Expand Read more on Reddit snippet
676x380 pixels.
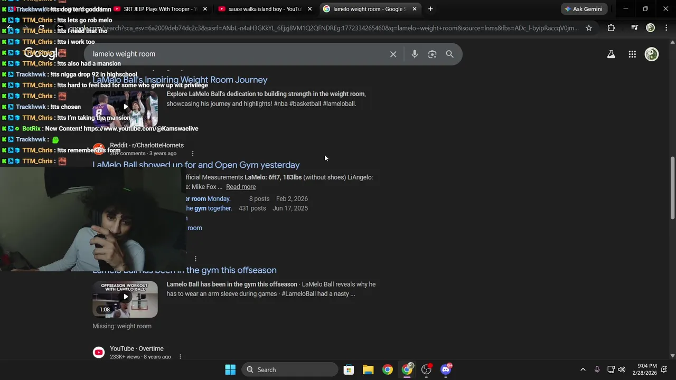[241, 187]
